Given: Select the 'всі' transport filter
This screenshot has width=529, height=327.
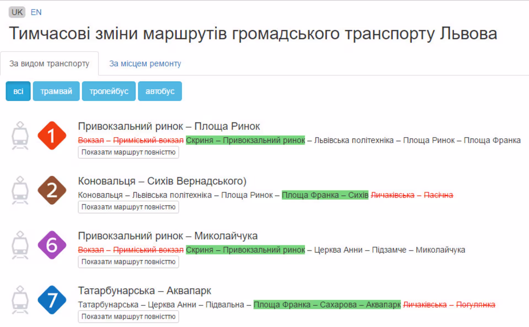Looking at the screenshot, I should (18, 91).
